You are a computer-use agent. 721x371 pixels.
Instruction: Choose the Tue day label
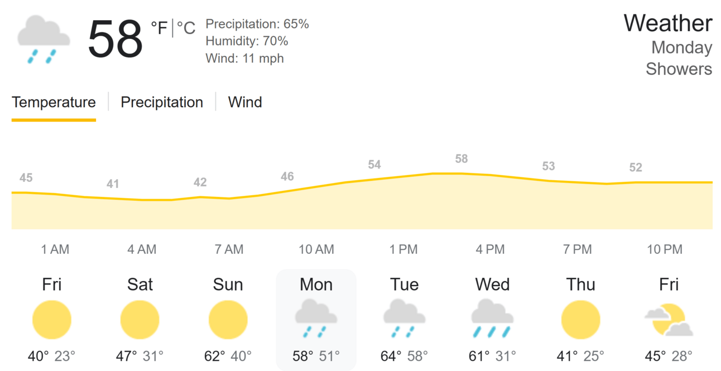point(404,285)
